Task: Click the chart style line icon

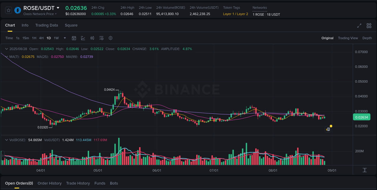Action: (83, 38)
